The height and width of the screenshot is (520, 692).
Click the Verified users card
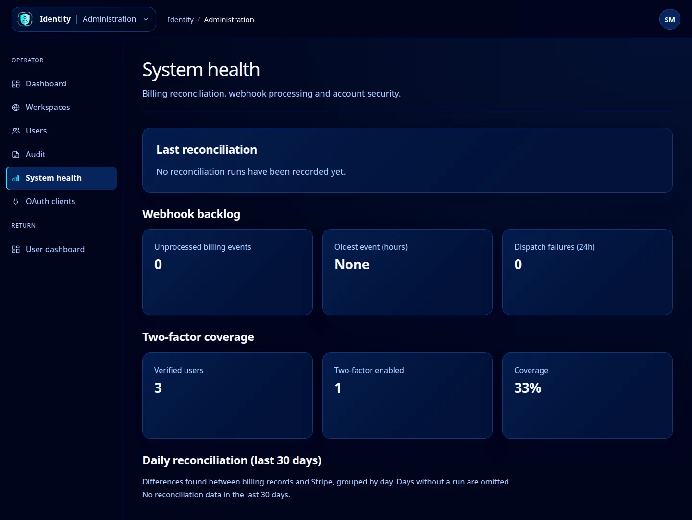[227, 396]
